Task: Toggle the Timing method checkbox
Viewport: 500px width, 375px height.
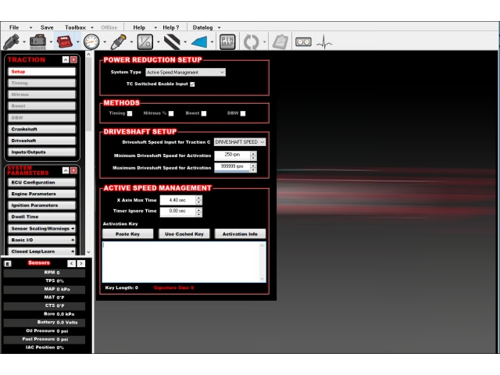Action: coord(130,113)
